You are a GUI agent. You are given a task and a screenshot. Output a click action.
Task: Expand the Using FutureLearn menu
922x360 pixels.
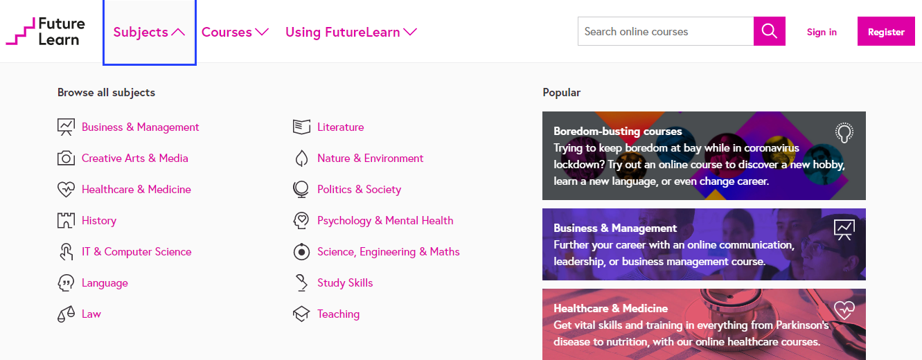coord(351,33)
